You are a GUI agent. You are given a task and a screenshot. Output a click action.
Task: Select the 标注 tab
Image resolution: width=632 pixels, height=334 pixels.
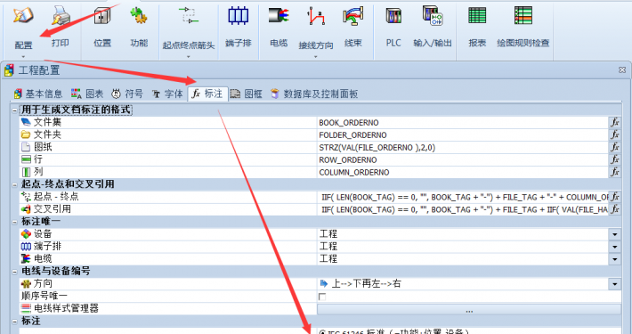(x=207, y=94)
